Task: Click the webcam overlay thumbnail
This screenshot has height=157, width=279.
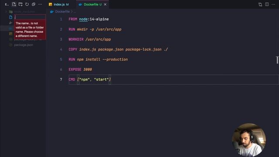Action: [x=249, y=140]
